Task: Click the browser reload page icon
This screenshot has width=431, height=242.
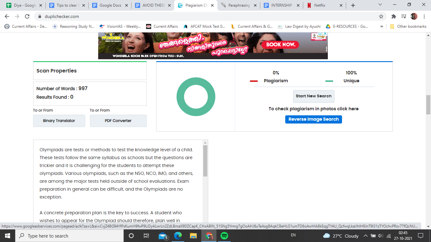Action: point(27,16)
